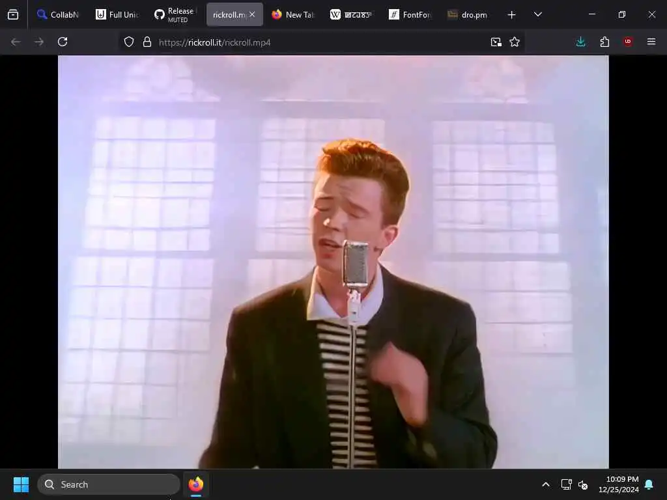
Task: Show hidden system tray icons
Action: [546, 484]
